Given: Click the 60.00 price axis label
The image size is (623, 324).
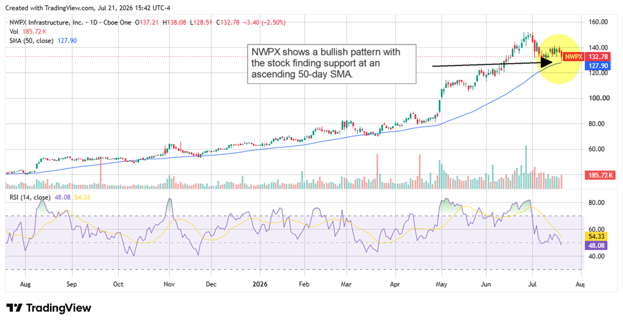Looking at the screenshot, I should pyautogui.click(x=595, y=149).
